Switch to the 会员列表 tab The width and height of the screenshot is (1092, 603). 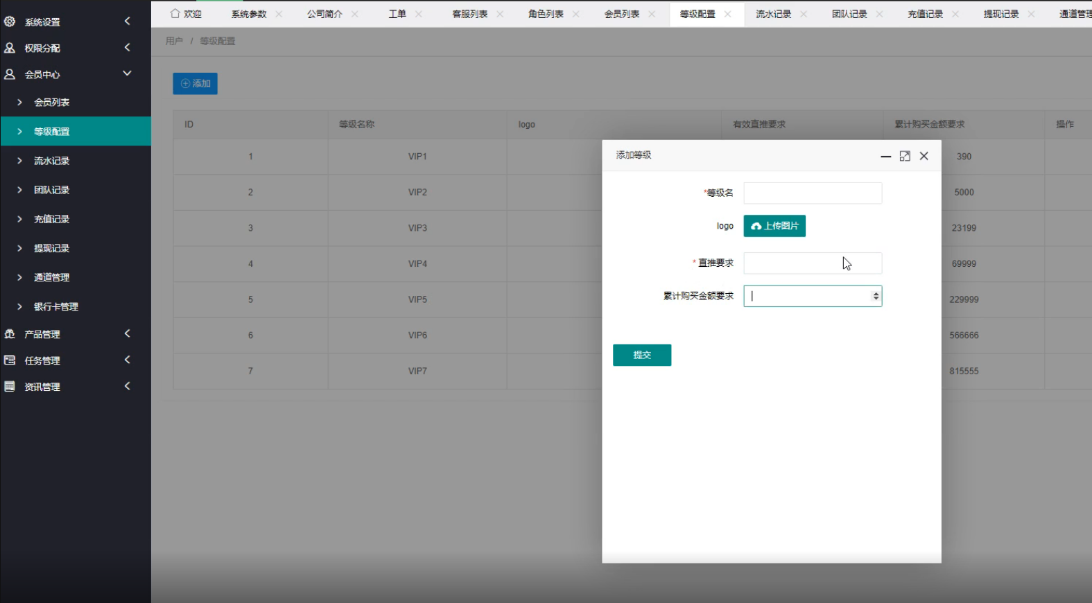(621, 14)
